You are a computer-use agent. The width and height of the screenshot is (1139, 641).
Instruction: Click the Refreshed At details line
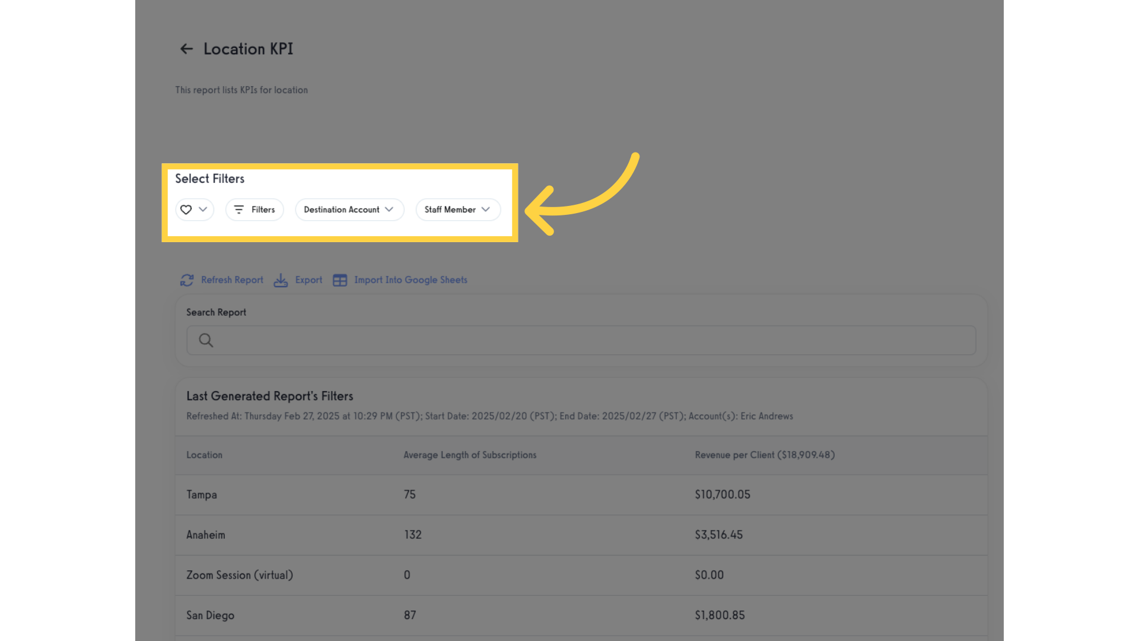(x=489, y=416)
